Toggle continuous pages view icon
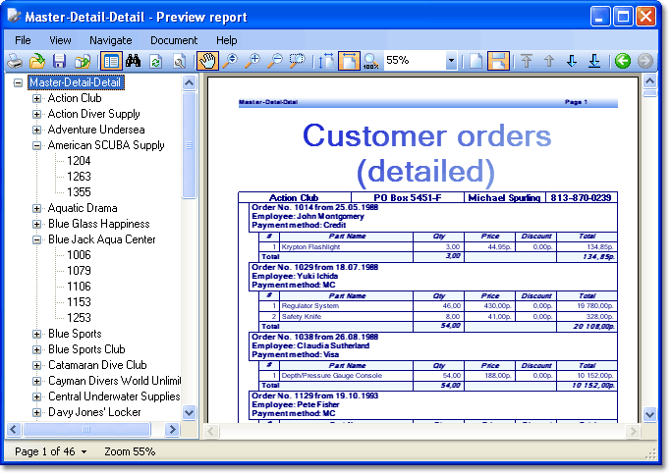This screenshot has height=475, width=672. pos(498,61)
